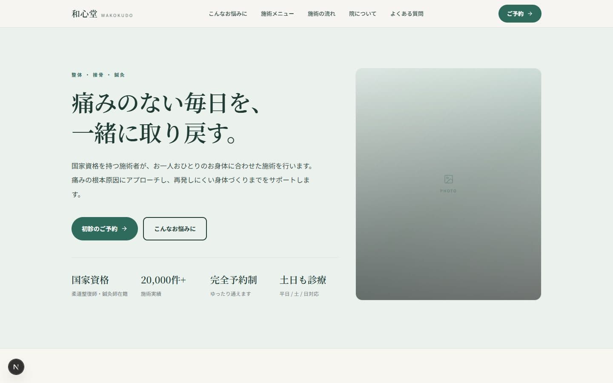Click the 完全予約制 stat heading

[234, 280]
